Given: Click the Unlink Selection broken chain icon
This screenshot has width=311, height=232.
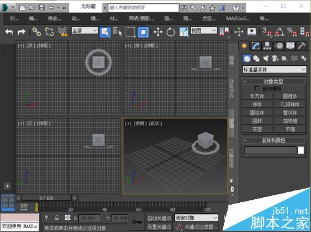Looking at the screenshot, I should coord(49,32).
